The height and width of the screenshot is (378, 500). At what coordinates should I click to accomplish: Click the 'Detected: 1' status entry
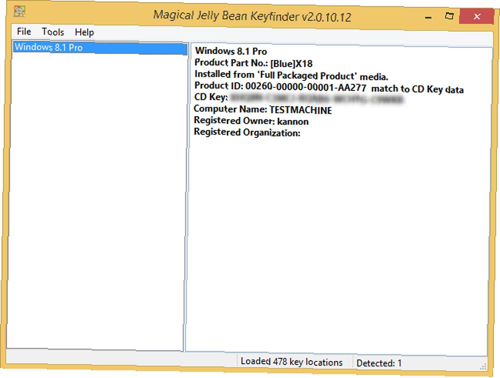coord(379,363)
